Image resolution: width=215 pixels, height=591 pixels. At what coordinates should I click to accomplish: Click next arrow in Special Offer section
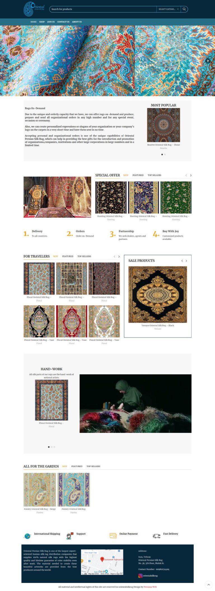pyautogui.click(x=191, y=175)
